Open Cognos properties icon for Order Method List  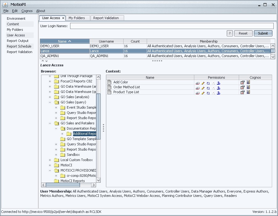click(x=242, y=87)
